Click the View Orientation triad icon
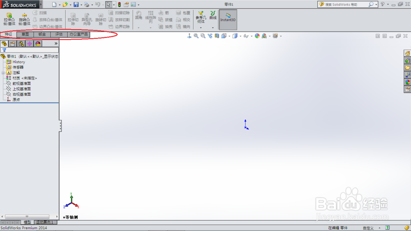This screenshot has height=231, width=411. [189, 36]
